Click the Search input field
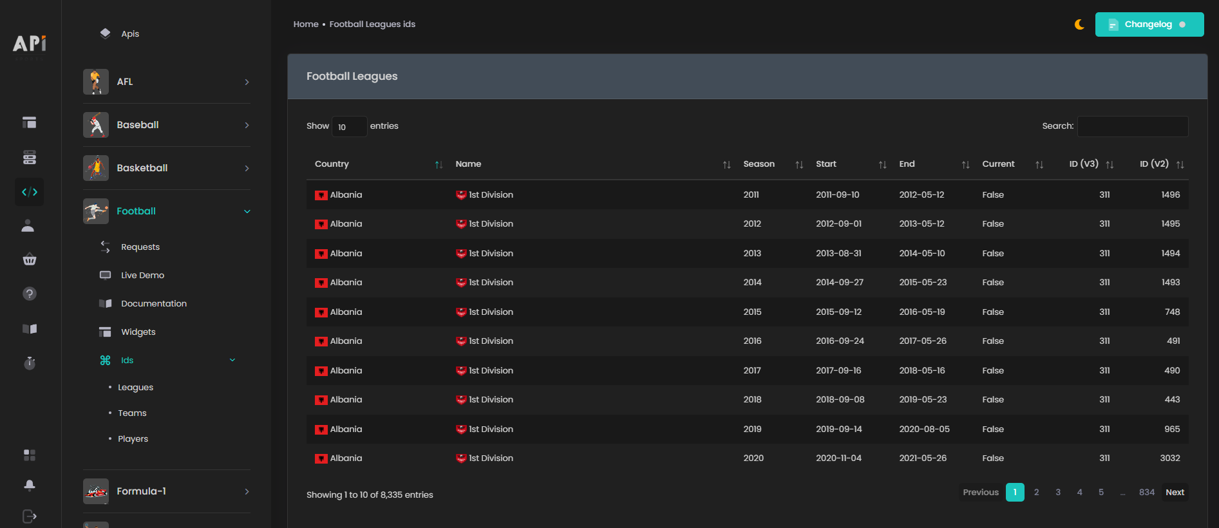1219x528 pixels. coord(1133,126)
